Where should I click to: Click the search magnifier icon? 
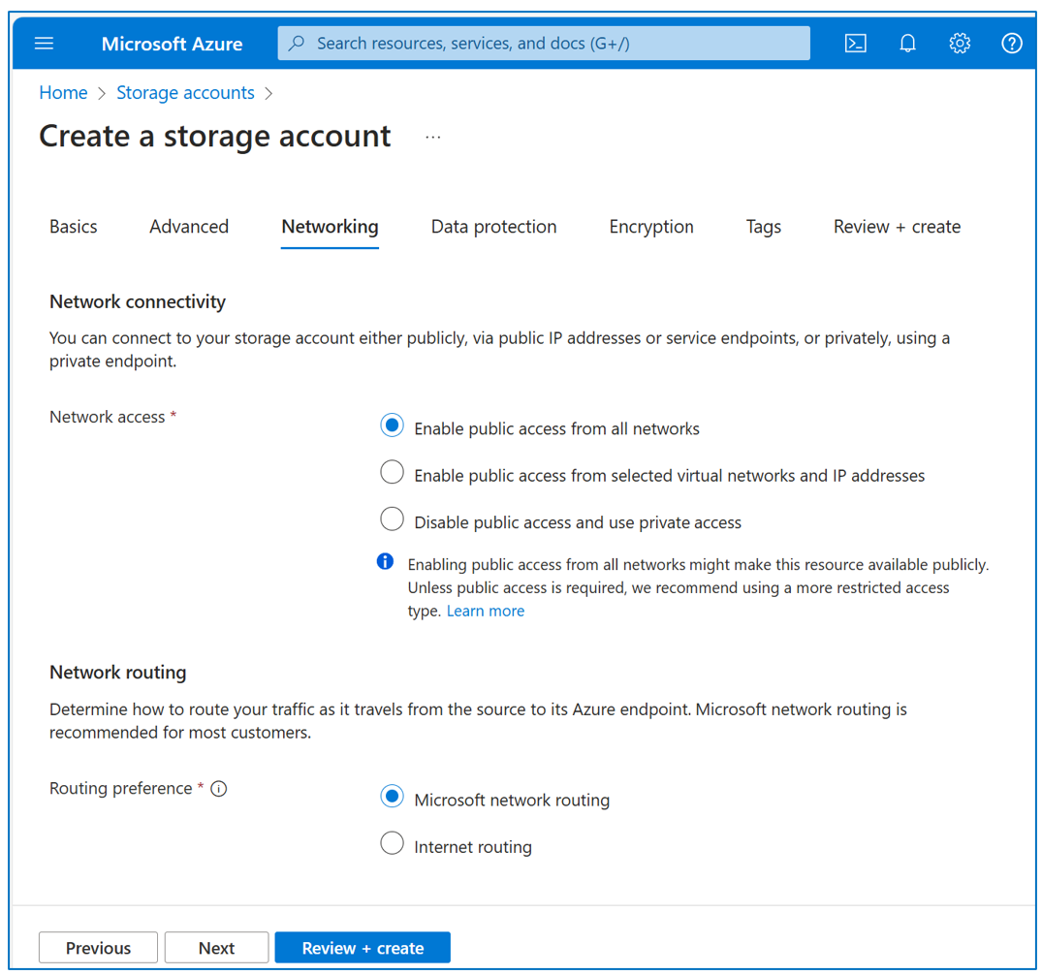298,44
